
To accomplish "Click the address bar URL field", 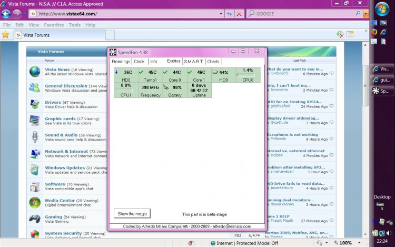I will 126,14.
